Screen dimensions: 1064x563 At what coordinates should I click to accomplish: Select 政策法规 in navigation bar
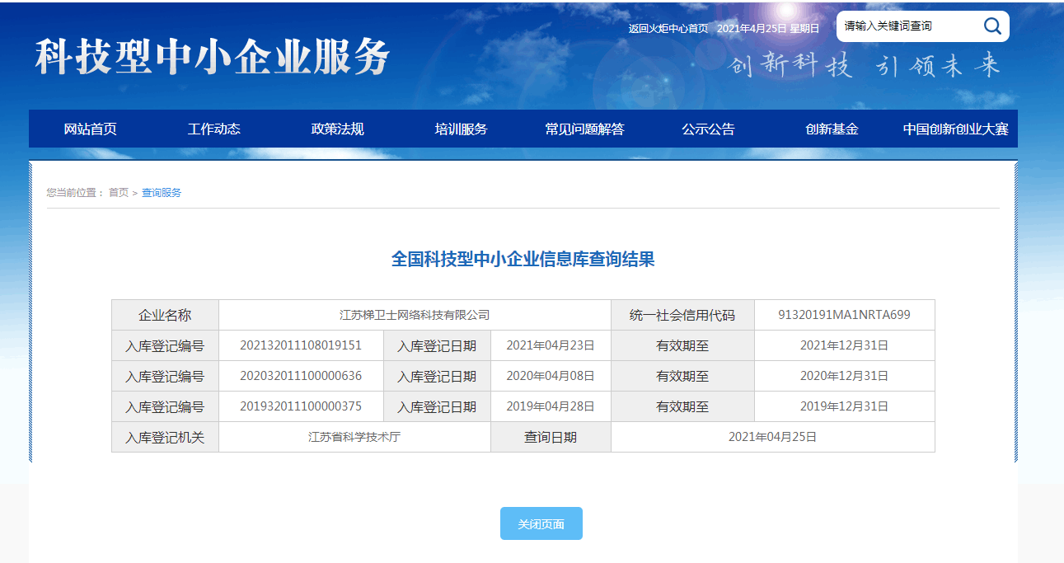(337, 129)
